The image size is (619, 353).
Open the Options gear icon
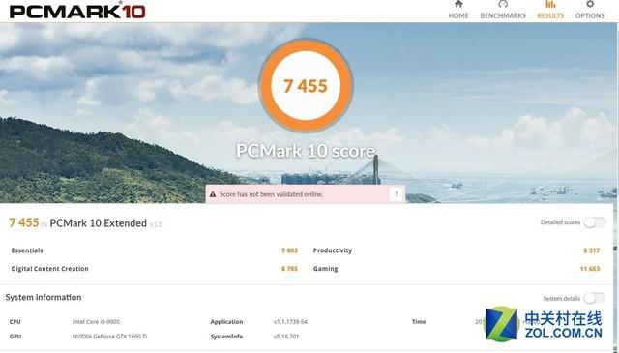[x=590, y=4]
